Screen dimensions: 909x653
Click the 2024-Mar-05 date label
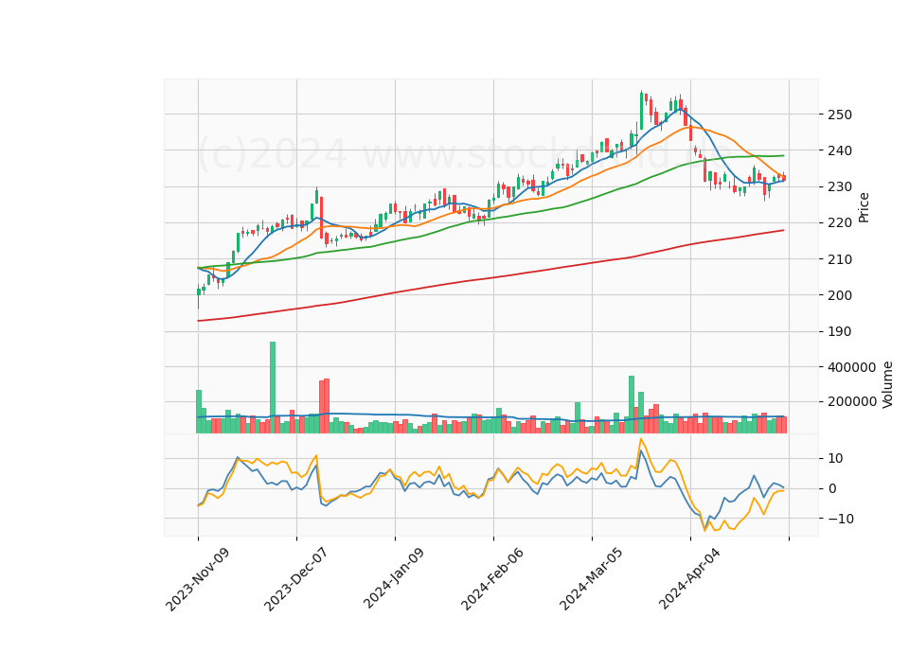point(591,579)
